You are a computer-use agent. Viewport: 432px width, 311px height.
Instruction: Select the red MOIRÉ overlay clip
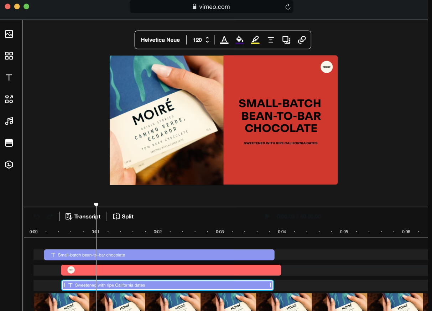click(x=171, y=270)
